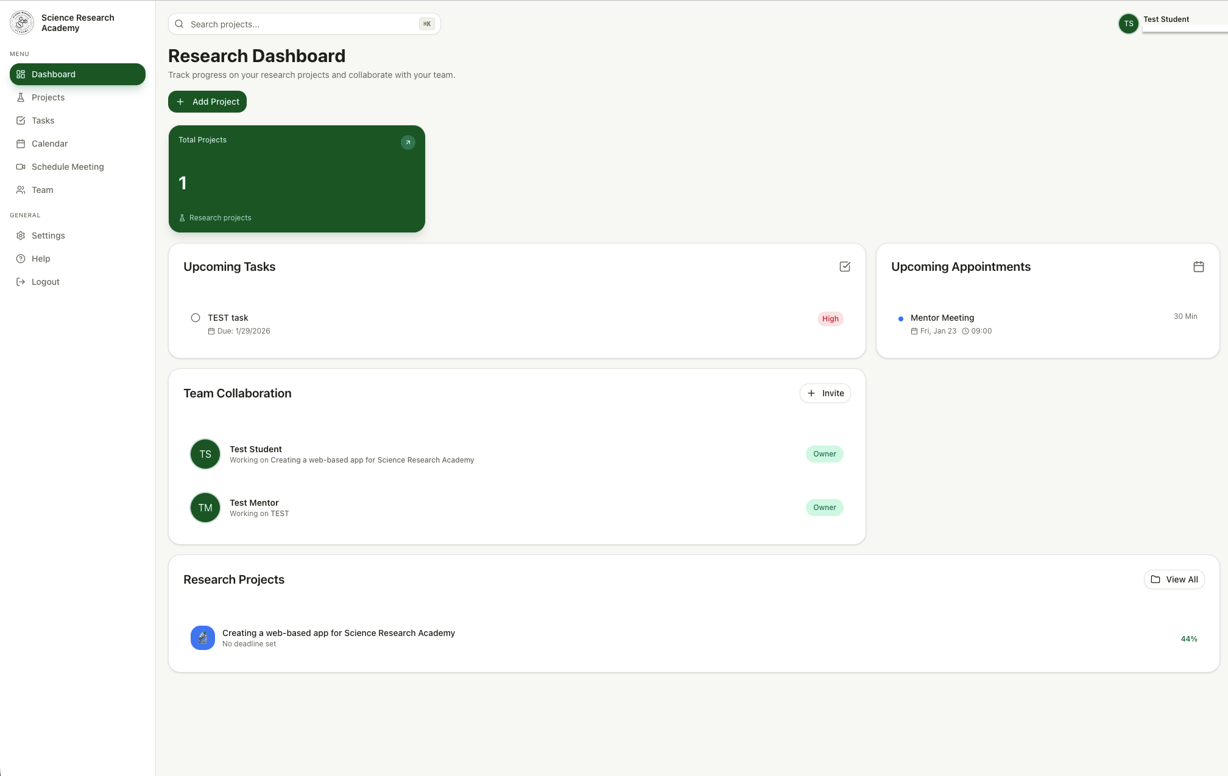Click Invite button in Team Collaboration
Image resolution: width=1228 pixels, height=776 pixels.
[825, 393]
